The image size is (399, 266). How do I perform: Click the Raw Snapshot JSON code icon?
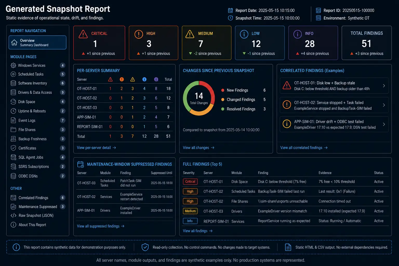pos(13,216)
